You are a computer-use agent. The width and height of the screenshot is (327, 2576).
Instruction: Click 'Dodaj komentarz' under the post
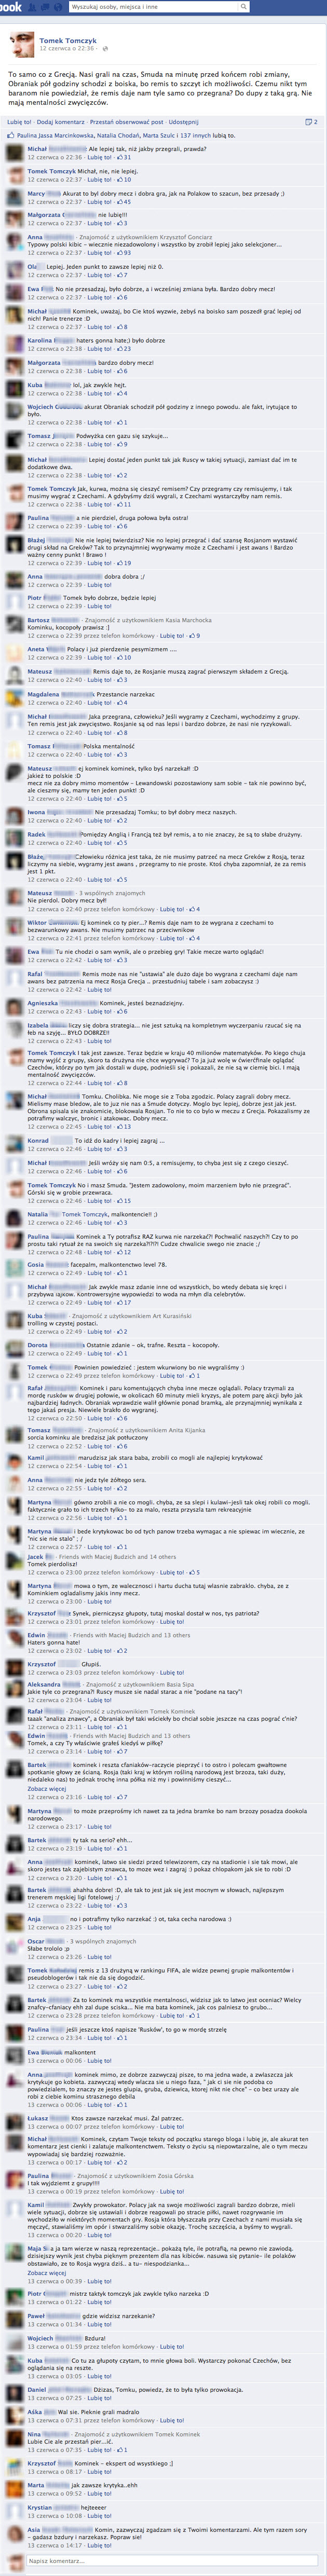coord(60,122)
